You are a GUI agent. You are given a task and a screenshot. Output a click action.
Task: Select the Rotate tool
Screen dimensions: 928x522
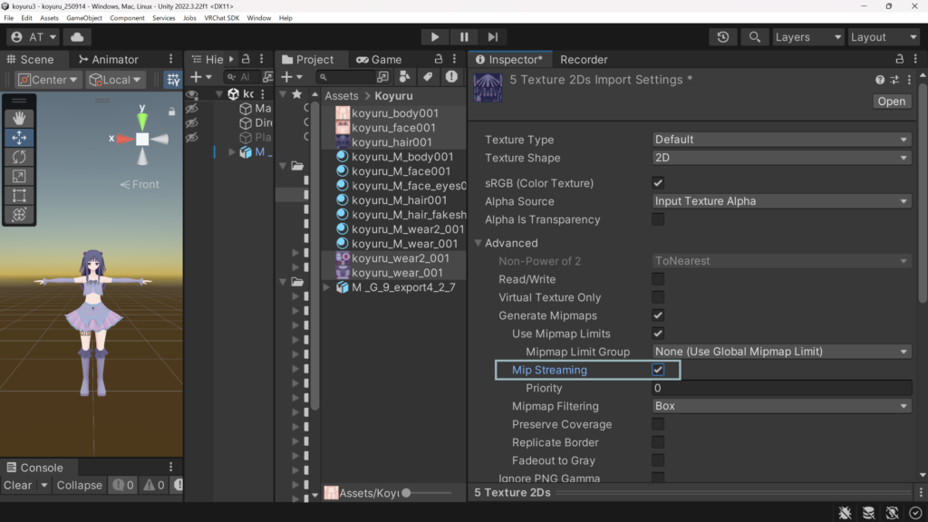pyautogui.click(x=19, y=157)
